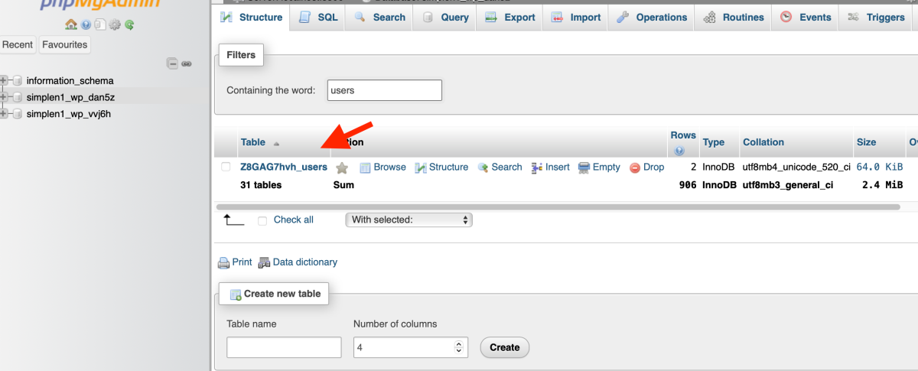Open the Favourites tables button
The image size is (918, 371).
pos(65,44)
